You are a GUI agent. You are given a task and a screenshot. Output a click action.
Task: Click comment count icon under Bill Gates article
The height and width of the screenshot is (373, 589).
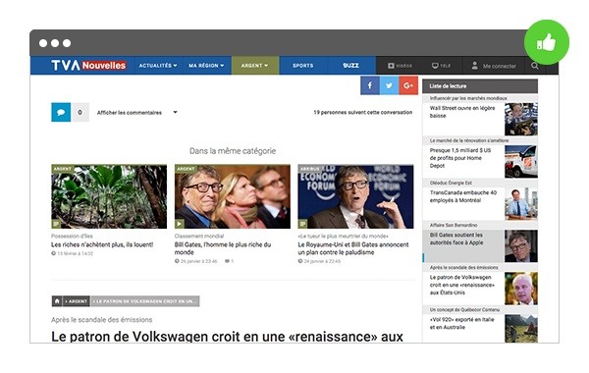[227, 261]
